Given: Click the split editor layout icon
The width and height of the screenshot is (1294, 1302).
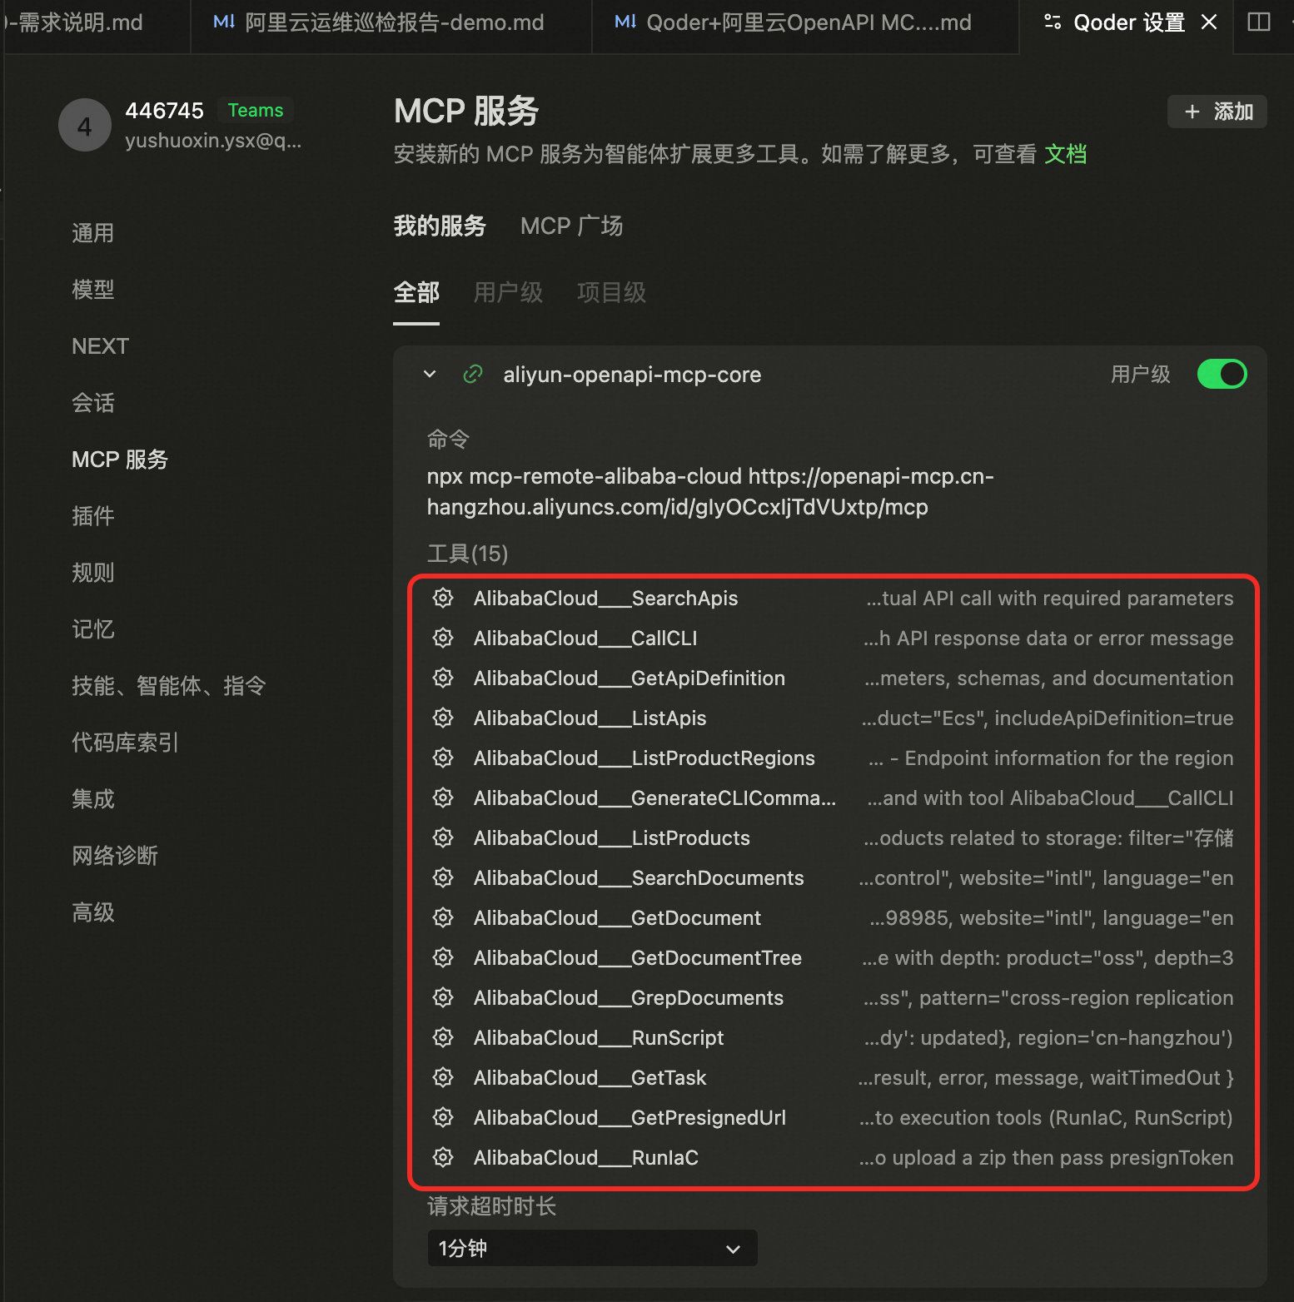Looking at the screenshot, I should 1259,22.
